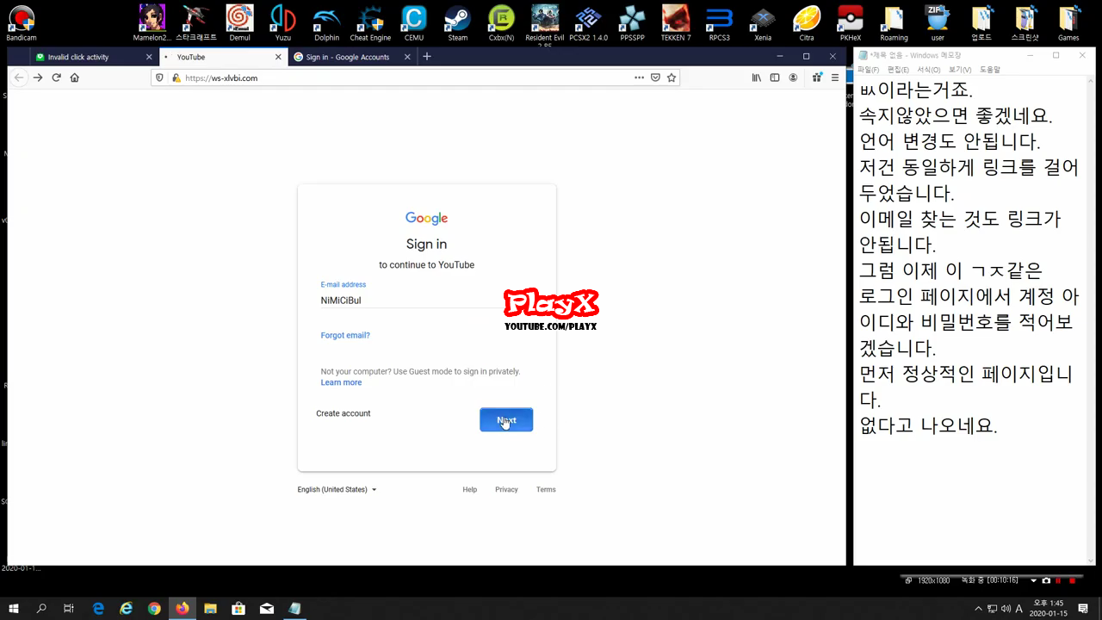1102x620 pixels.
Task: Open the Roaming folder shortcut
Action: (894, 22)
